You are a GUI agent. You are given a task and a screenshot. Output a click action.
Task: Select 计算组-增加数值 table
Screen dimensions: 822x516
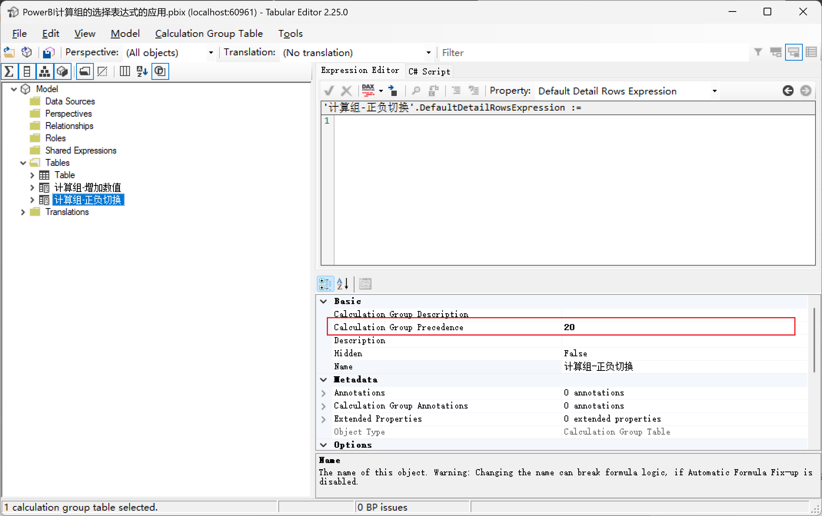(88, 188)
